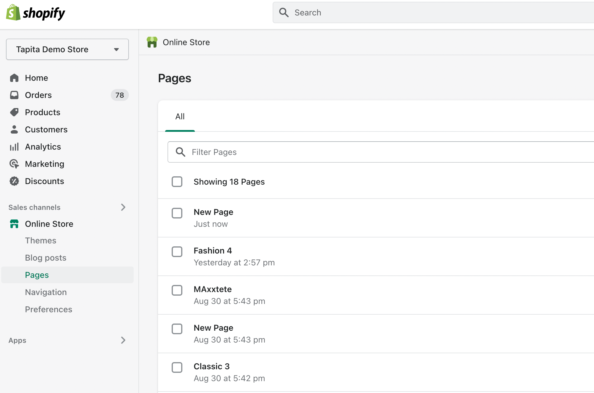Click the Shopify logo

[x=36, y=13]
